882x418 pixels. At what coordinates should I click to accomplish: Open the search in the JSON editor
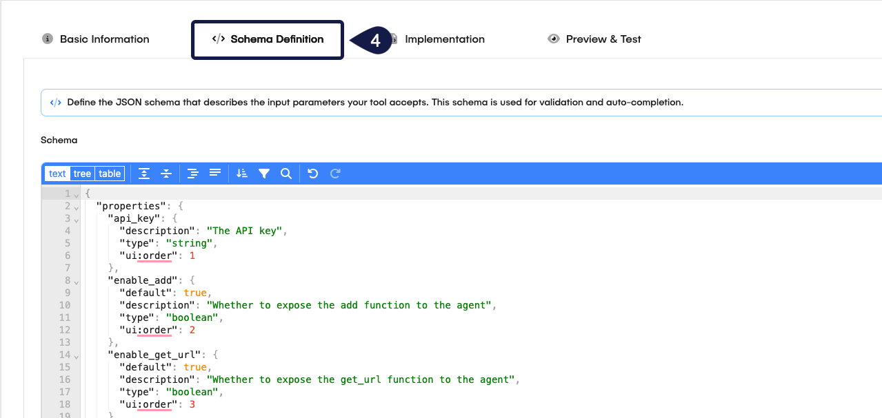click(285, 173)
